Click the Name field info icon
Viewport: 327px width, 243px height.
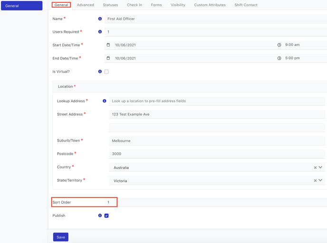click(x=100, y=19)
